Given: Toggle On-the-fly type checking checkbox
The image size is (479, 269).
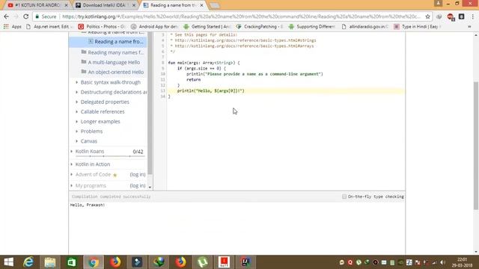Looking at the screenshot, I should 344,197.
